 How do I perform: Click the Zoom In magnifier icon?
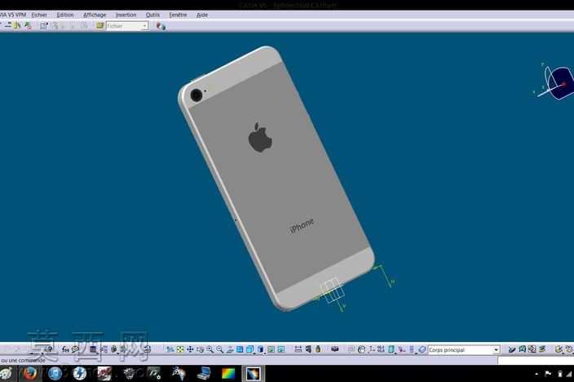pyautogui.click(x=210, y=349)
